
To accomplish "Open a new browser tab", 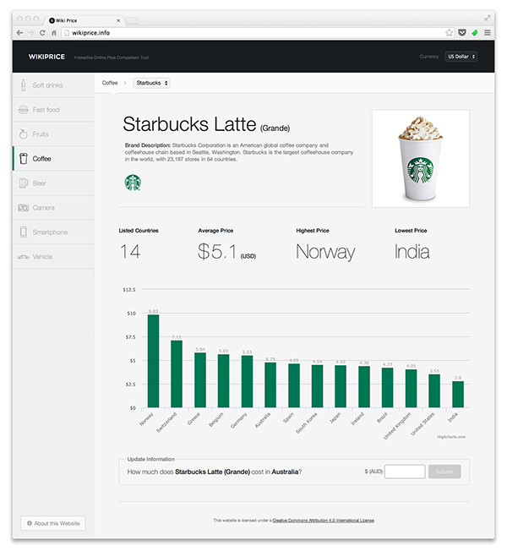I will tap(132, 20).
